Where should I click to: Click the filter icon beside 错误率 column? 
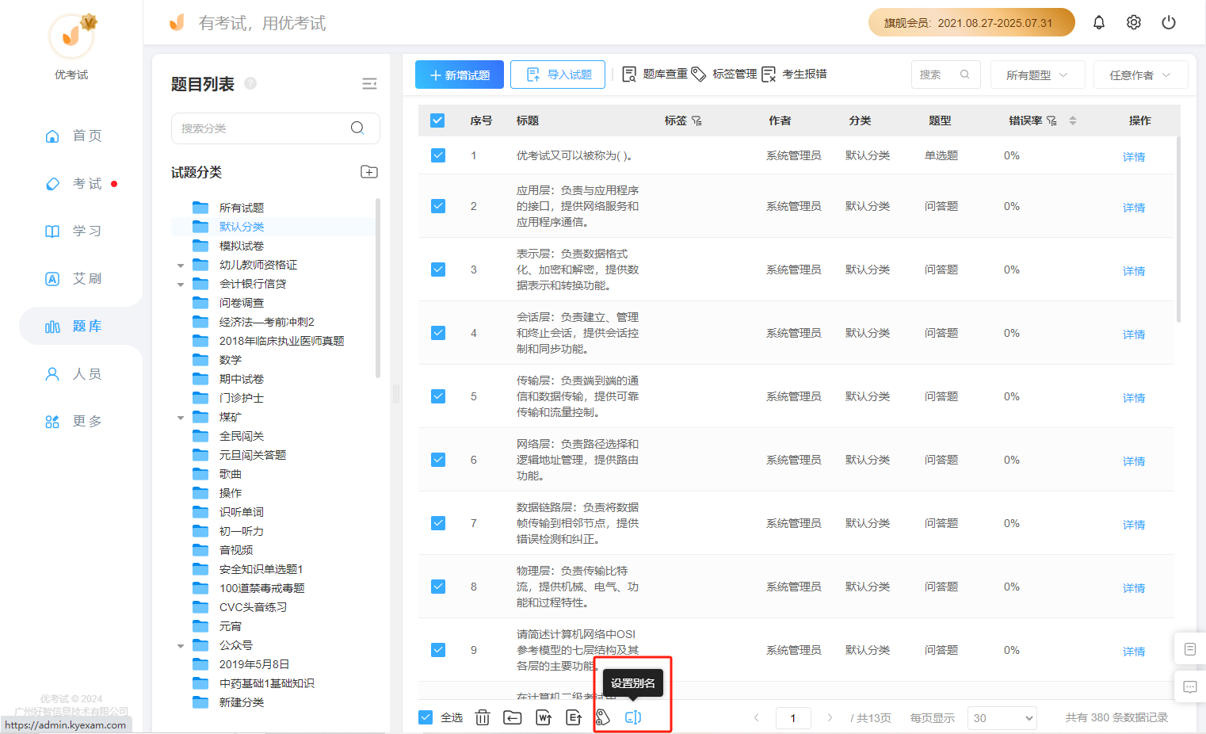click(1051, 120)
